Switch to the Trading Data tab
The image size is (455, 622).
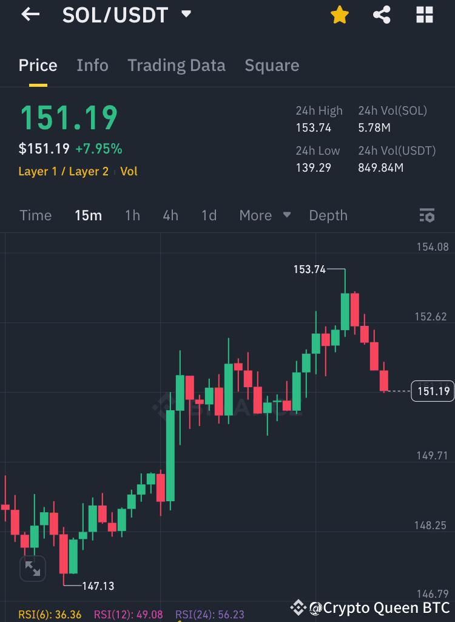tap(176, 65)
